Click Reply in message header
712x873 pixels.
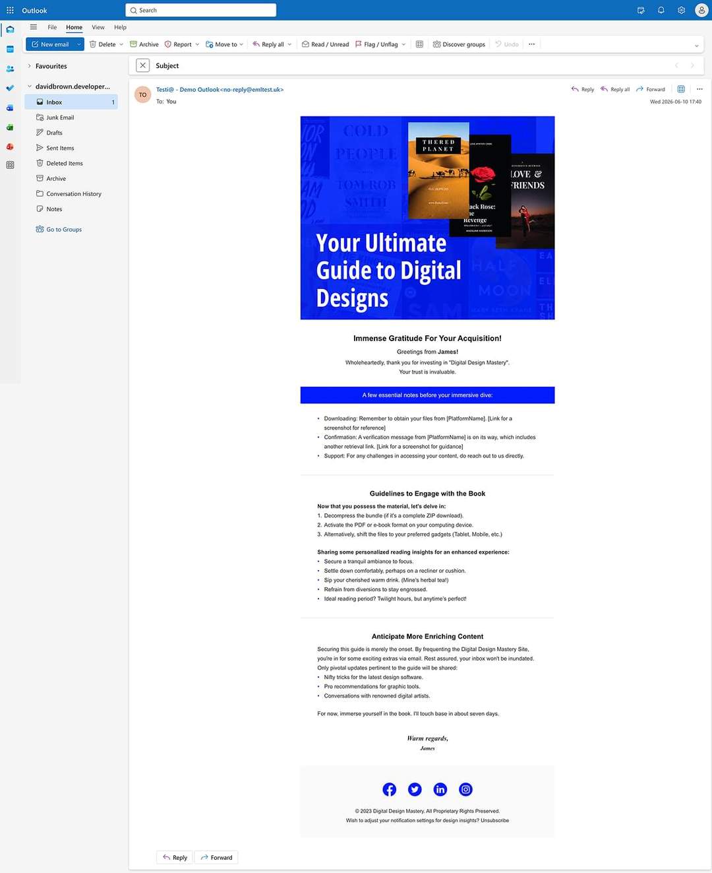pos(583,89)
